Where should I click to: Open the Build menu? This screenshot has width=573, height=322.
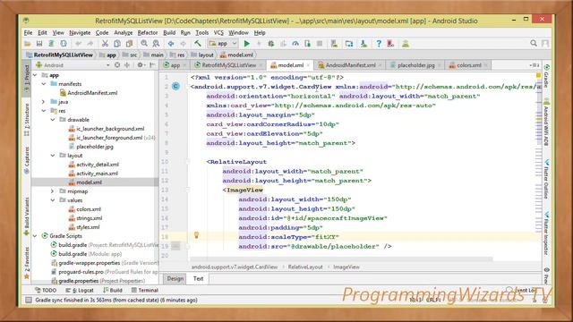pyautogui.click(x=169, y=33)
